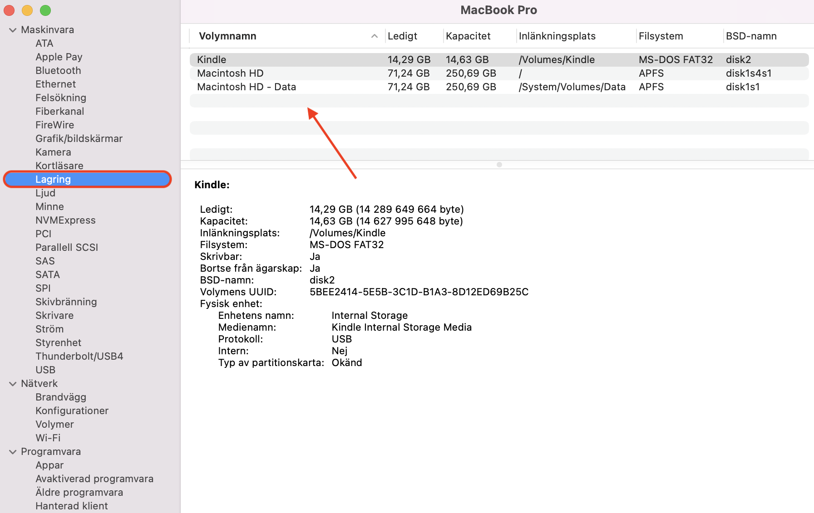Select Wi-Fi under Nätverk
Viewport: 814px width, 513px height.
click(48, 438)
